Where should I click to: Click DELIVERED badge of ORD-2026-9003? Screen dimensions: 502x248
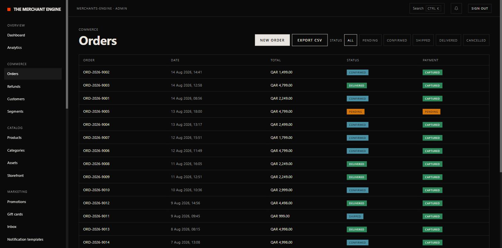(x=357, y=86)
